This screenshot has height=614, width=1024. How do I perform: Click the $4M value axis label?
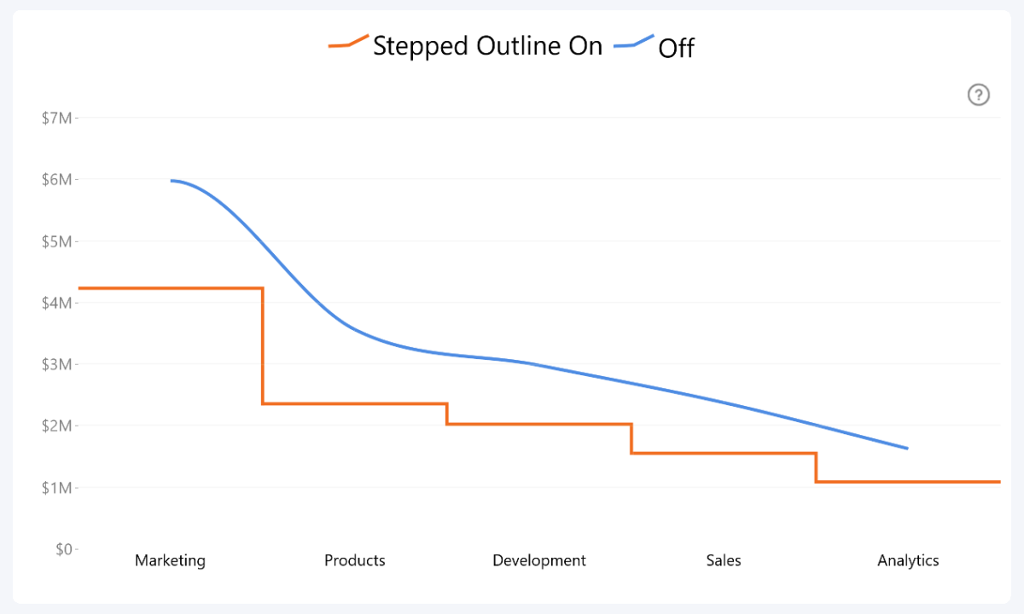[x=57, y=303]
